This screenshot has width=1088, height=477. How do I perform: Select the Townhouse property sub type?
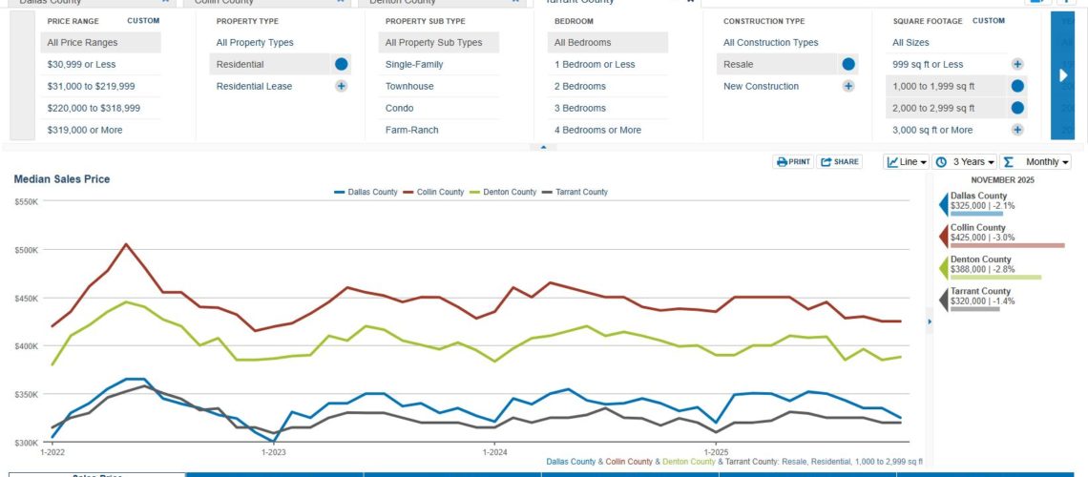pyautogui.click(x=409, y=86)
